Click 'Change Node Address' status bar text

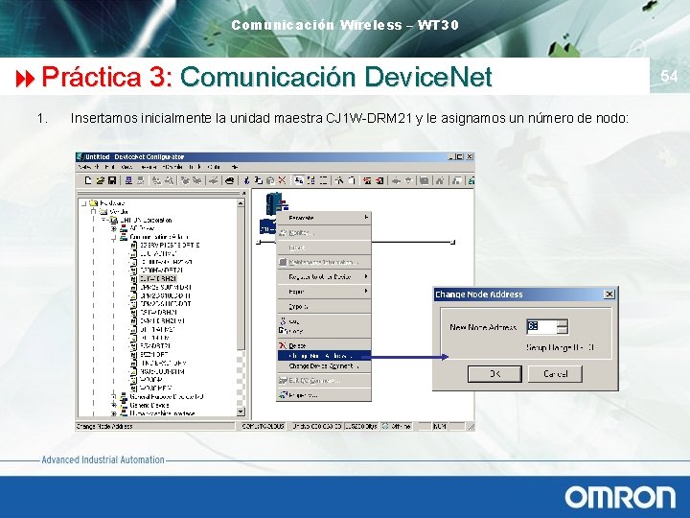[x=104, y=426]
